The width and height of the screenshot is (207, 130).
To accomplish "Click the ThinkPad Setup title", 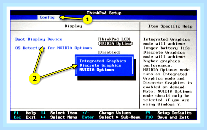I will point(104,13).
